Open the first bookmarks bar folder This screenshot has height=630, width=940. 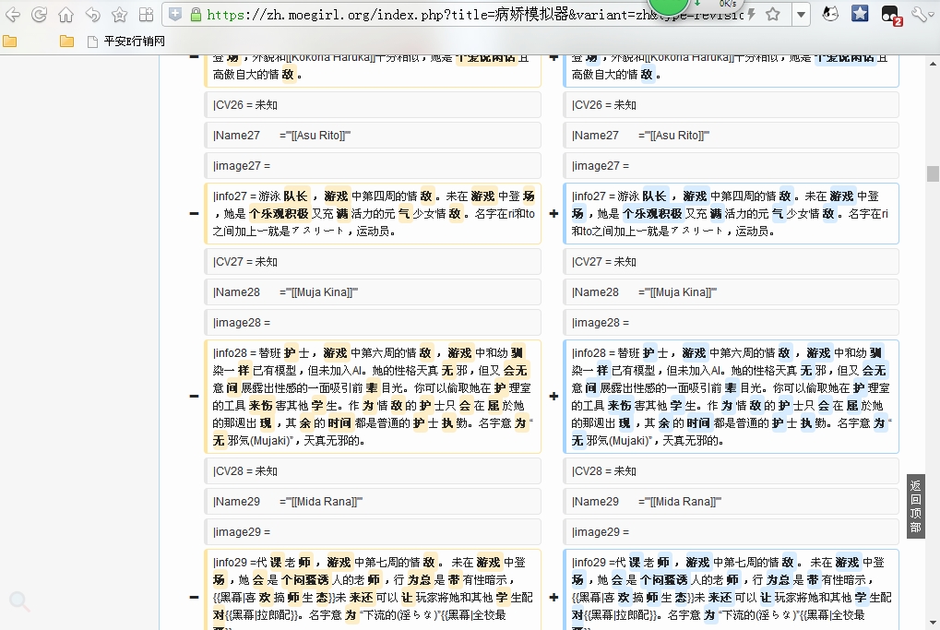point(10,42)
